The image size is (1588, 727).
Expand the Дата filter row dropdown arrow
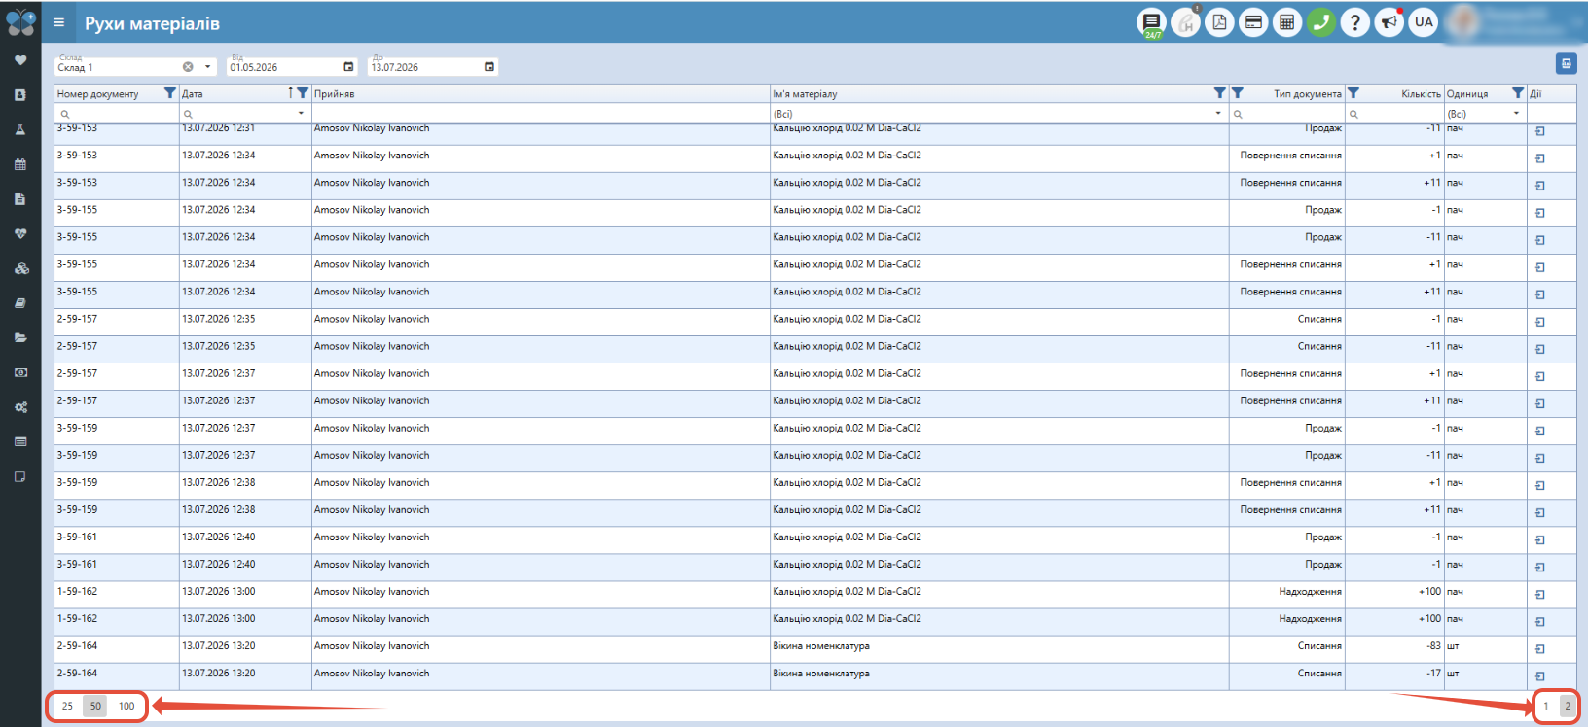click(301, 114)
